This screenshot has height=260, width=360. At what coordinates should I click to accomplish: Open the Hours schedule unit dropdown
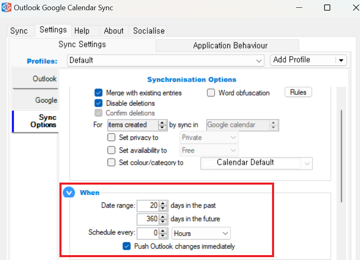(x=201, y=234)
